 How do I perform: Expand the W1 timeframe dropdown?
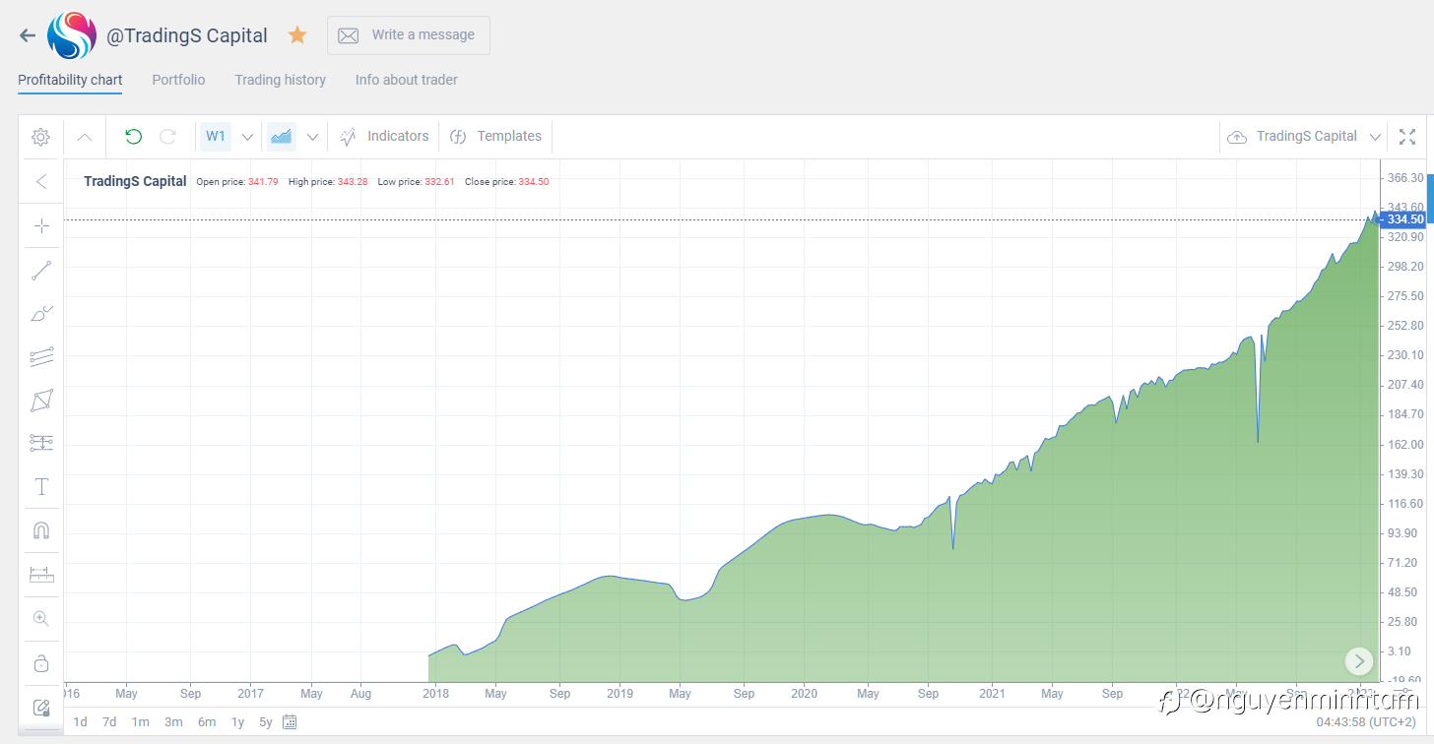[x=247, y=137]
